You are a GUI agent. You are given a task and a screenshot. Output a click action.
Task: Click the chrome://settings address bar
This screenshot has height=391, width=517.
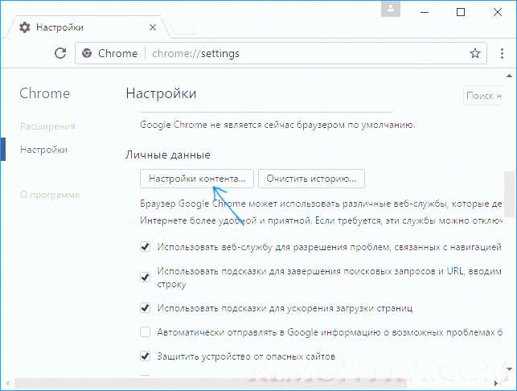281,53
